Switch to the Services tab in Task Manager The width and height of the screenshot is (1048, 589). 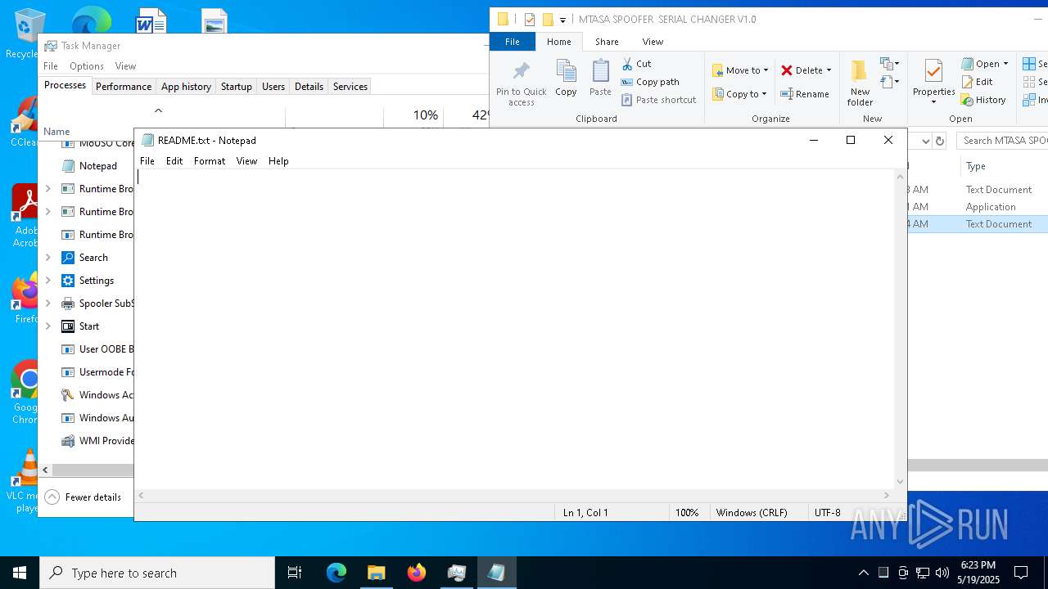[350, 87]
